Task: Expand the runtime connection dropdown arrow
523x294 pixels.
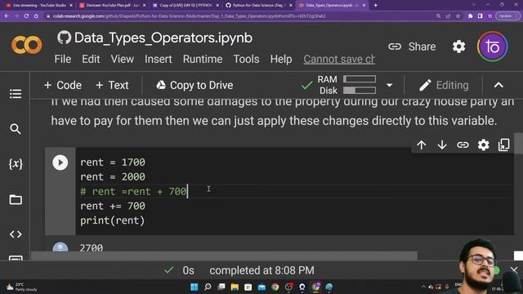Action: tap(389, 85)
